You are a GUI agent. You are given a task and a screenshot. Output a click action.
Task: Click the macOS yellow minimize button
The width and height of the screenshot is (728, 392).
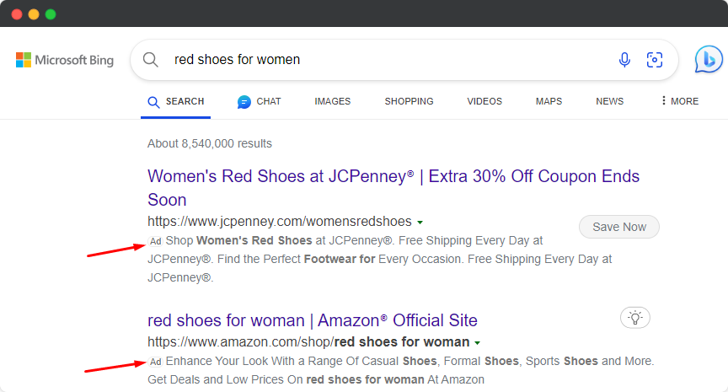(x=34, y=14)
